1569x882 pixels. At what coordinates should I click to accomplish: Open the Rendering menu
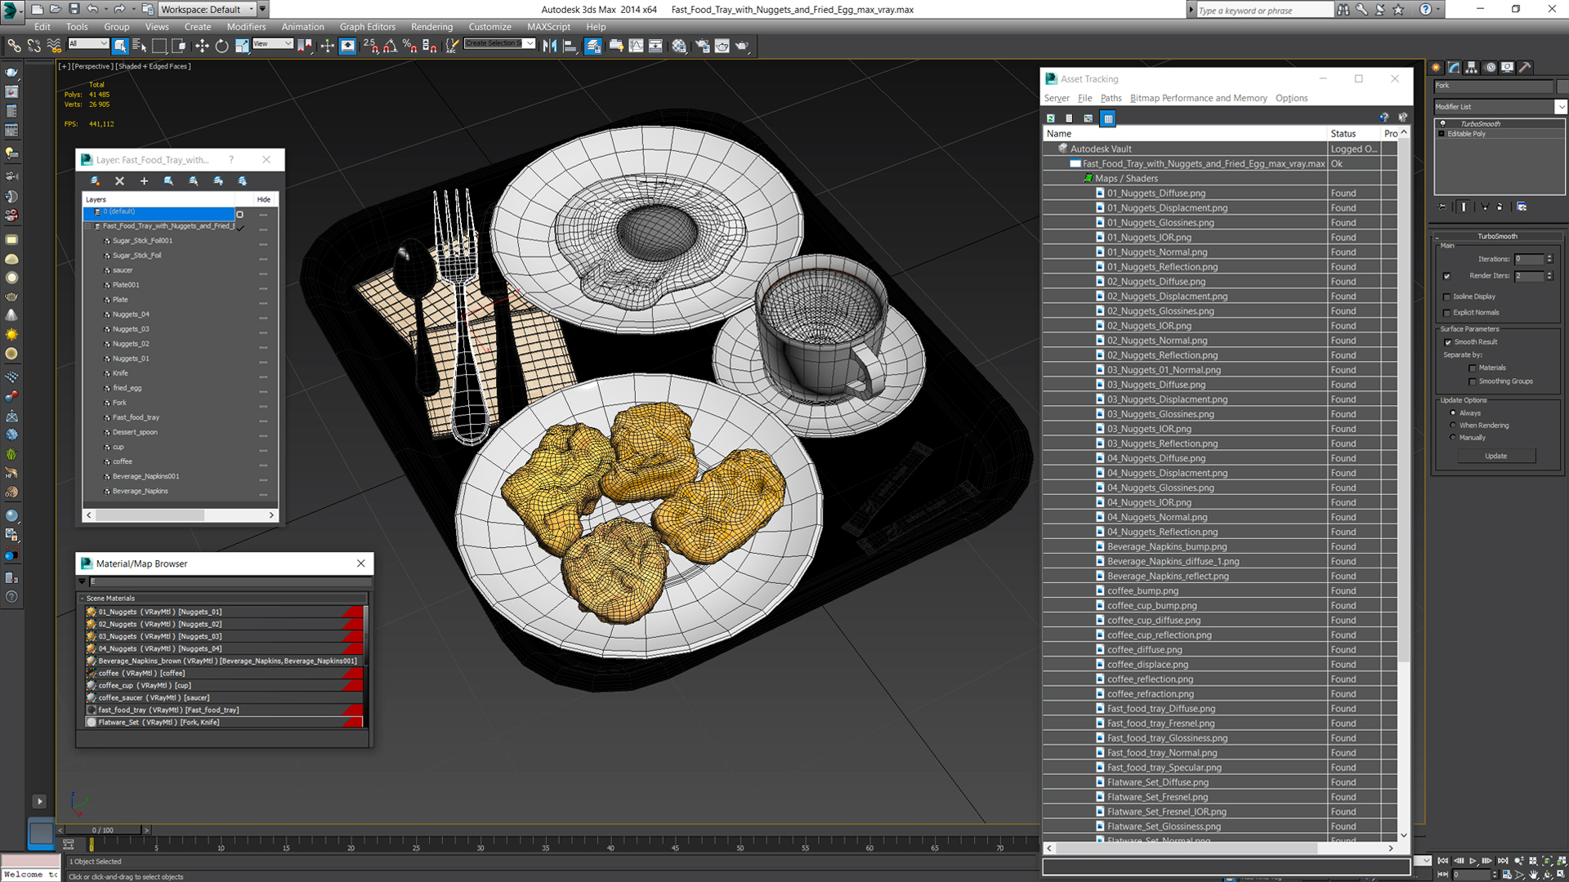tap(431, 27)
